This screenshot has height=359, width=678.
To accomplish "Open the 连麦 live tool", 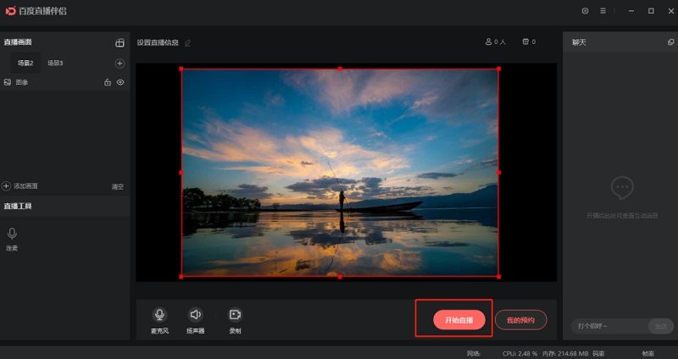I will pyautogui.click(x=12, y=234).
